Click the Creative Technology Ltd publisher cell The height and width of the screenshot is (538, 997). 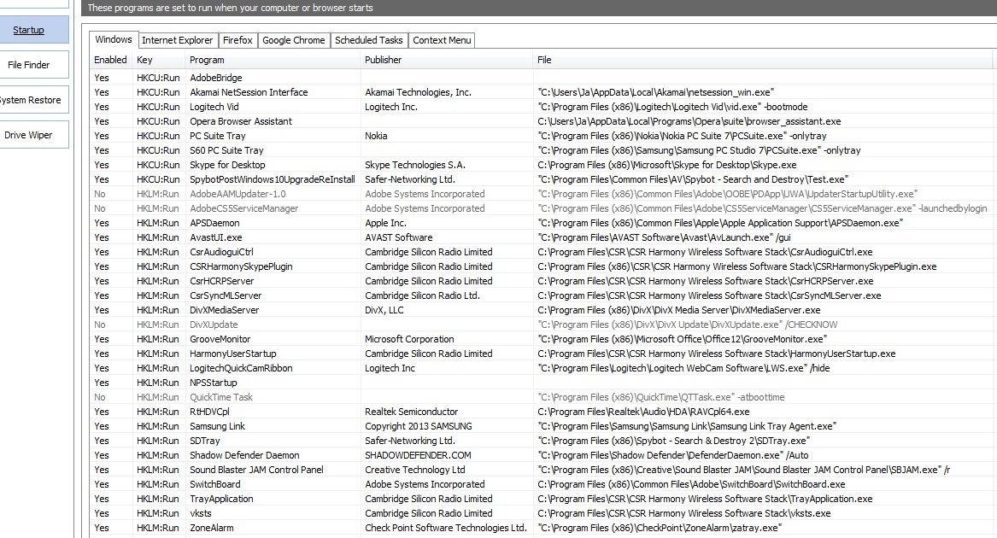coord(415,470)
